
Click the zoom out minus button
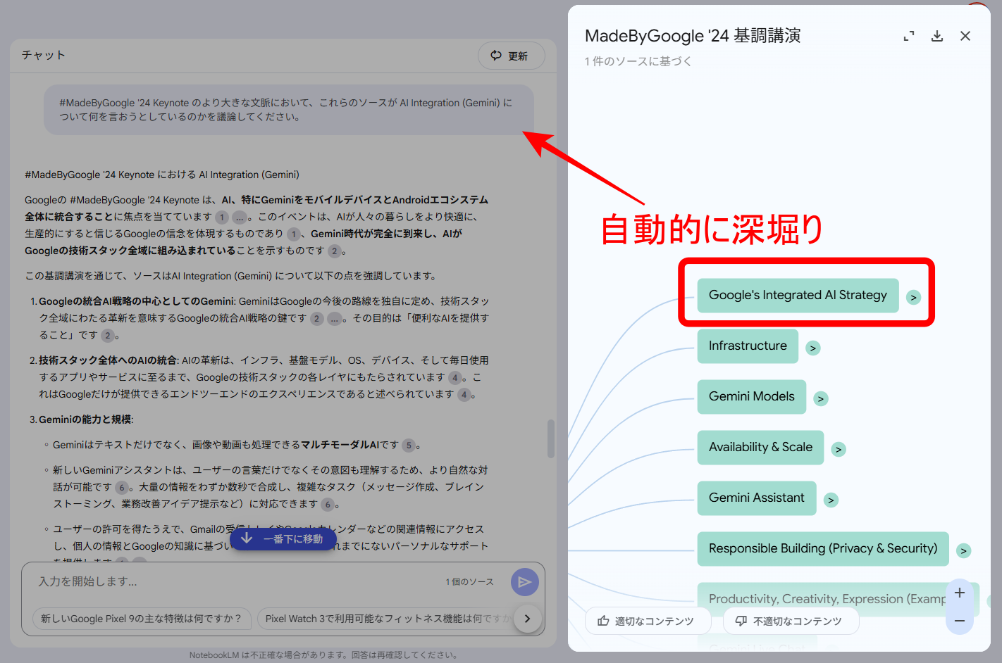(960, 621)
